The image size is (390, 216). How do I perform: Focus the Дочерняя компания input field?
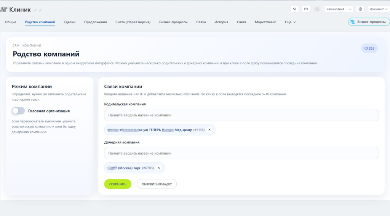241,153
